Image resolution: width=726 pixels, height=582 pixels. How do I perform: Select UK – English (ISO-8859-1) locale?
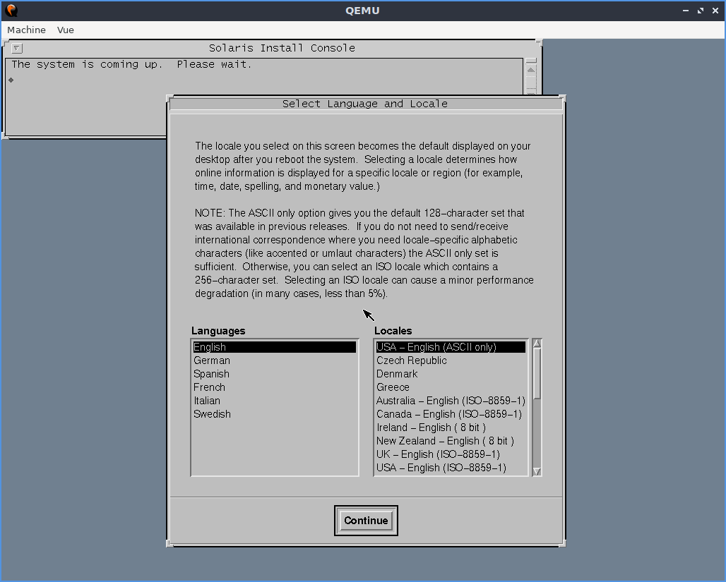tap(451, 454)
